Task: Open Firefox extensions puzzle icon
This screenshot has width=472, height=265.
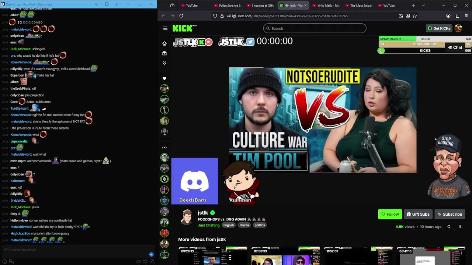Action: pos(457,16)
